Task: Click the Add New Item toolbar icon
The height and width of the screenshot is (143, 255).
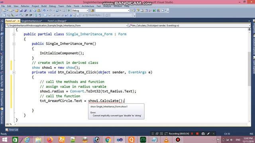Action: coord(11,11)
